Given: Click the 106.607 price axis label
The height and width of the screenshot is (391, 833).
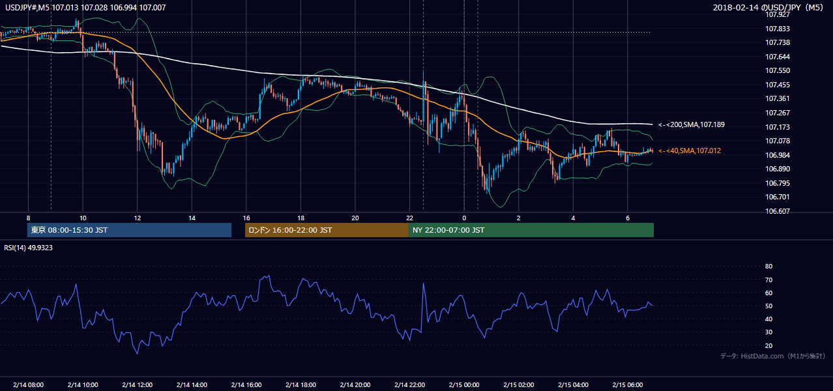Looking at the screenshot, I should click(777, 211).
